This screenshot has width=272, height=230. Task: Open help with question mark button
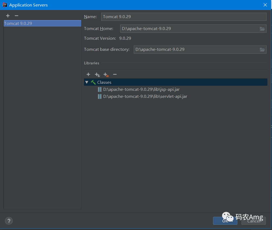(x=9, y=221)
